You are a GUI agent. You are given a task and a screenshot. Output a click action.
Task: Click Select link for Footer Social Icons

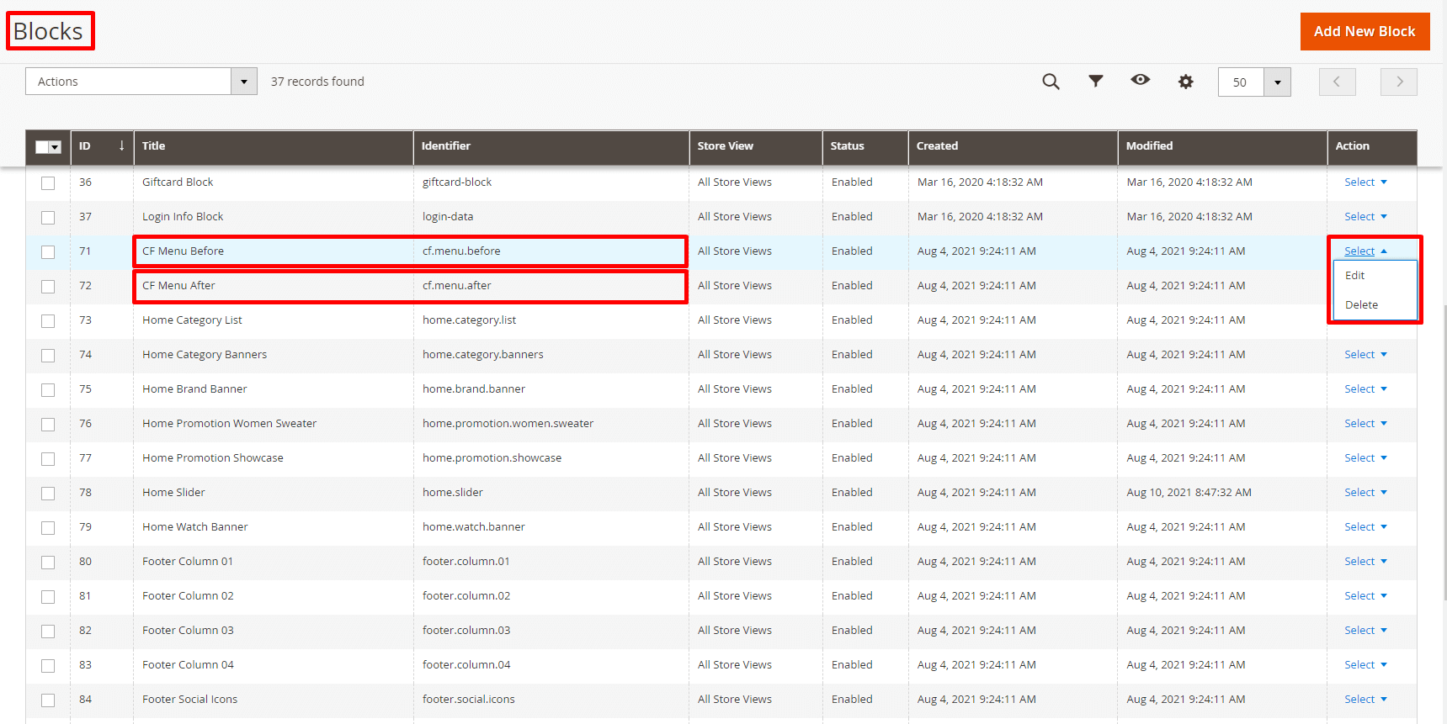pyautogui.click(x=1359, y=700)
